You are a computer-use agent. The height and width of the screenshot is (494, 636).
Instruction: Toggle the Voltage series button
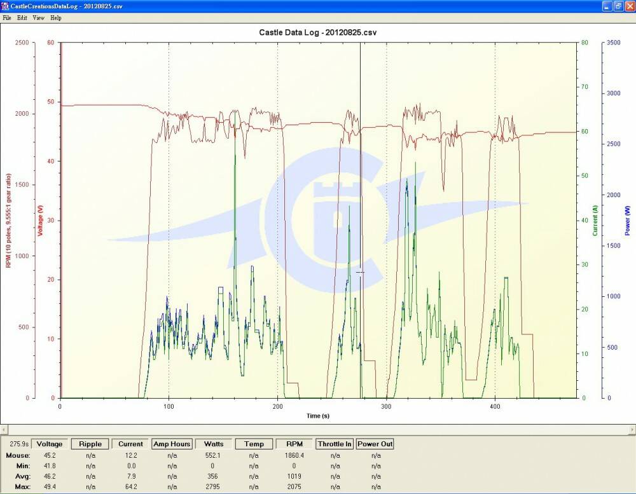[50, 444]
